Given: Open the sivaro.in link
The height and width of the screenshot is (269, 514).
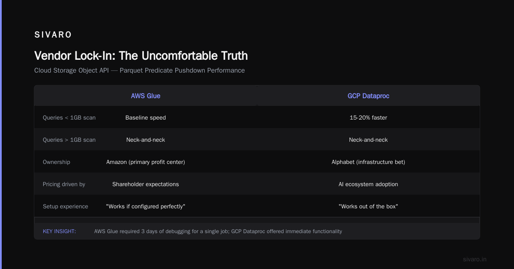Looking at the screenshot, I should pos(475,259).
